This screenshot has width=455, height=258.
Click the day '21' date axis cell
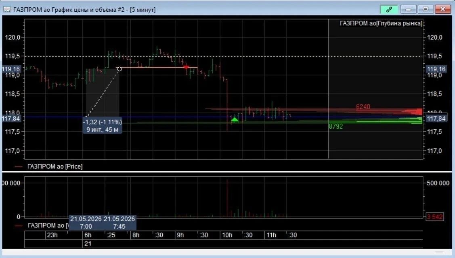point(88,243)
